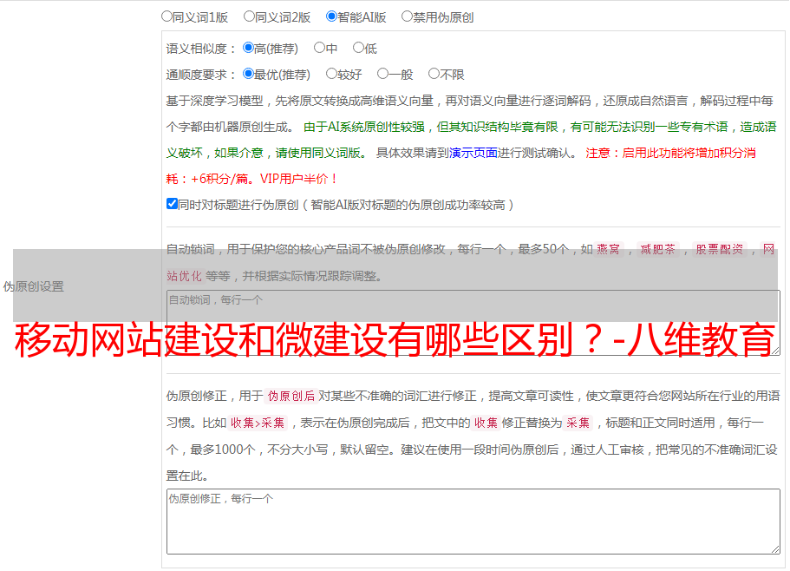The height and width of the screenshot is (571, 790).
Task: Click the 减肥茶 example keyword tag
Action: [x=657, y=249]
